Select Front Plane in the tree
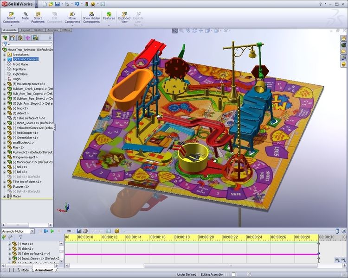 pos(20,64)
